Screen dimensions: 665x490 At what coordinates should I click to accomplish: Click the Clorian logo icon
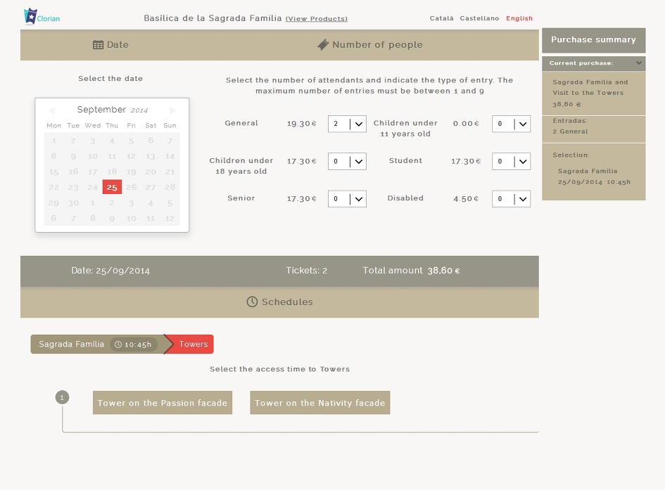[30, 16]
